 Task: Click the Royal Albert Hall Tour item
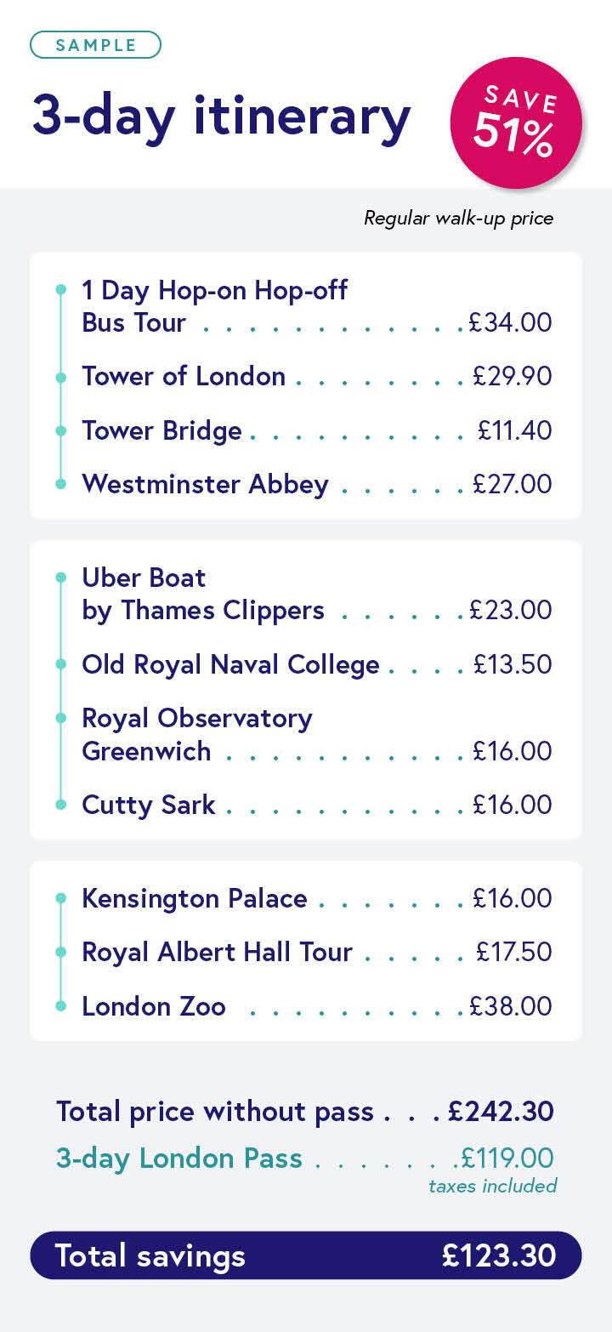pyautogui.click(x=316, y=952)
